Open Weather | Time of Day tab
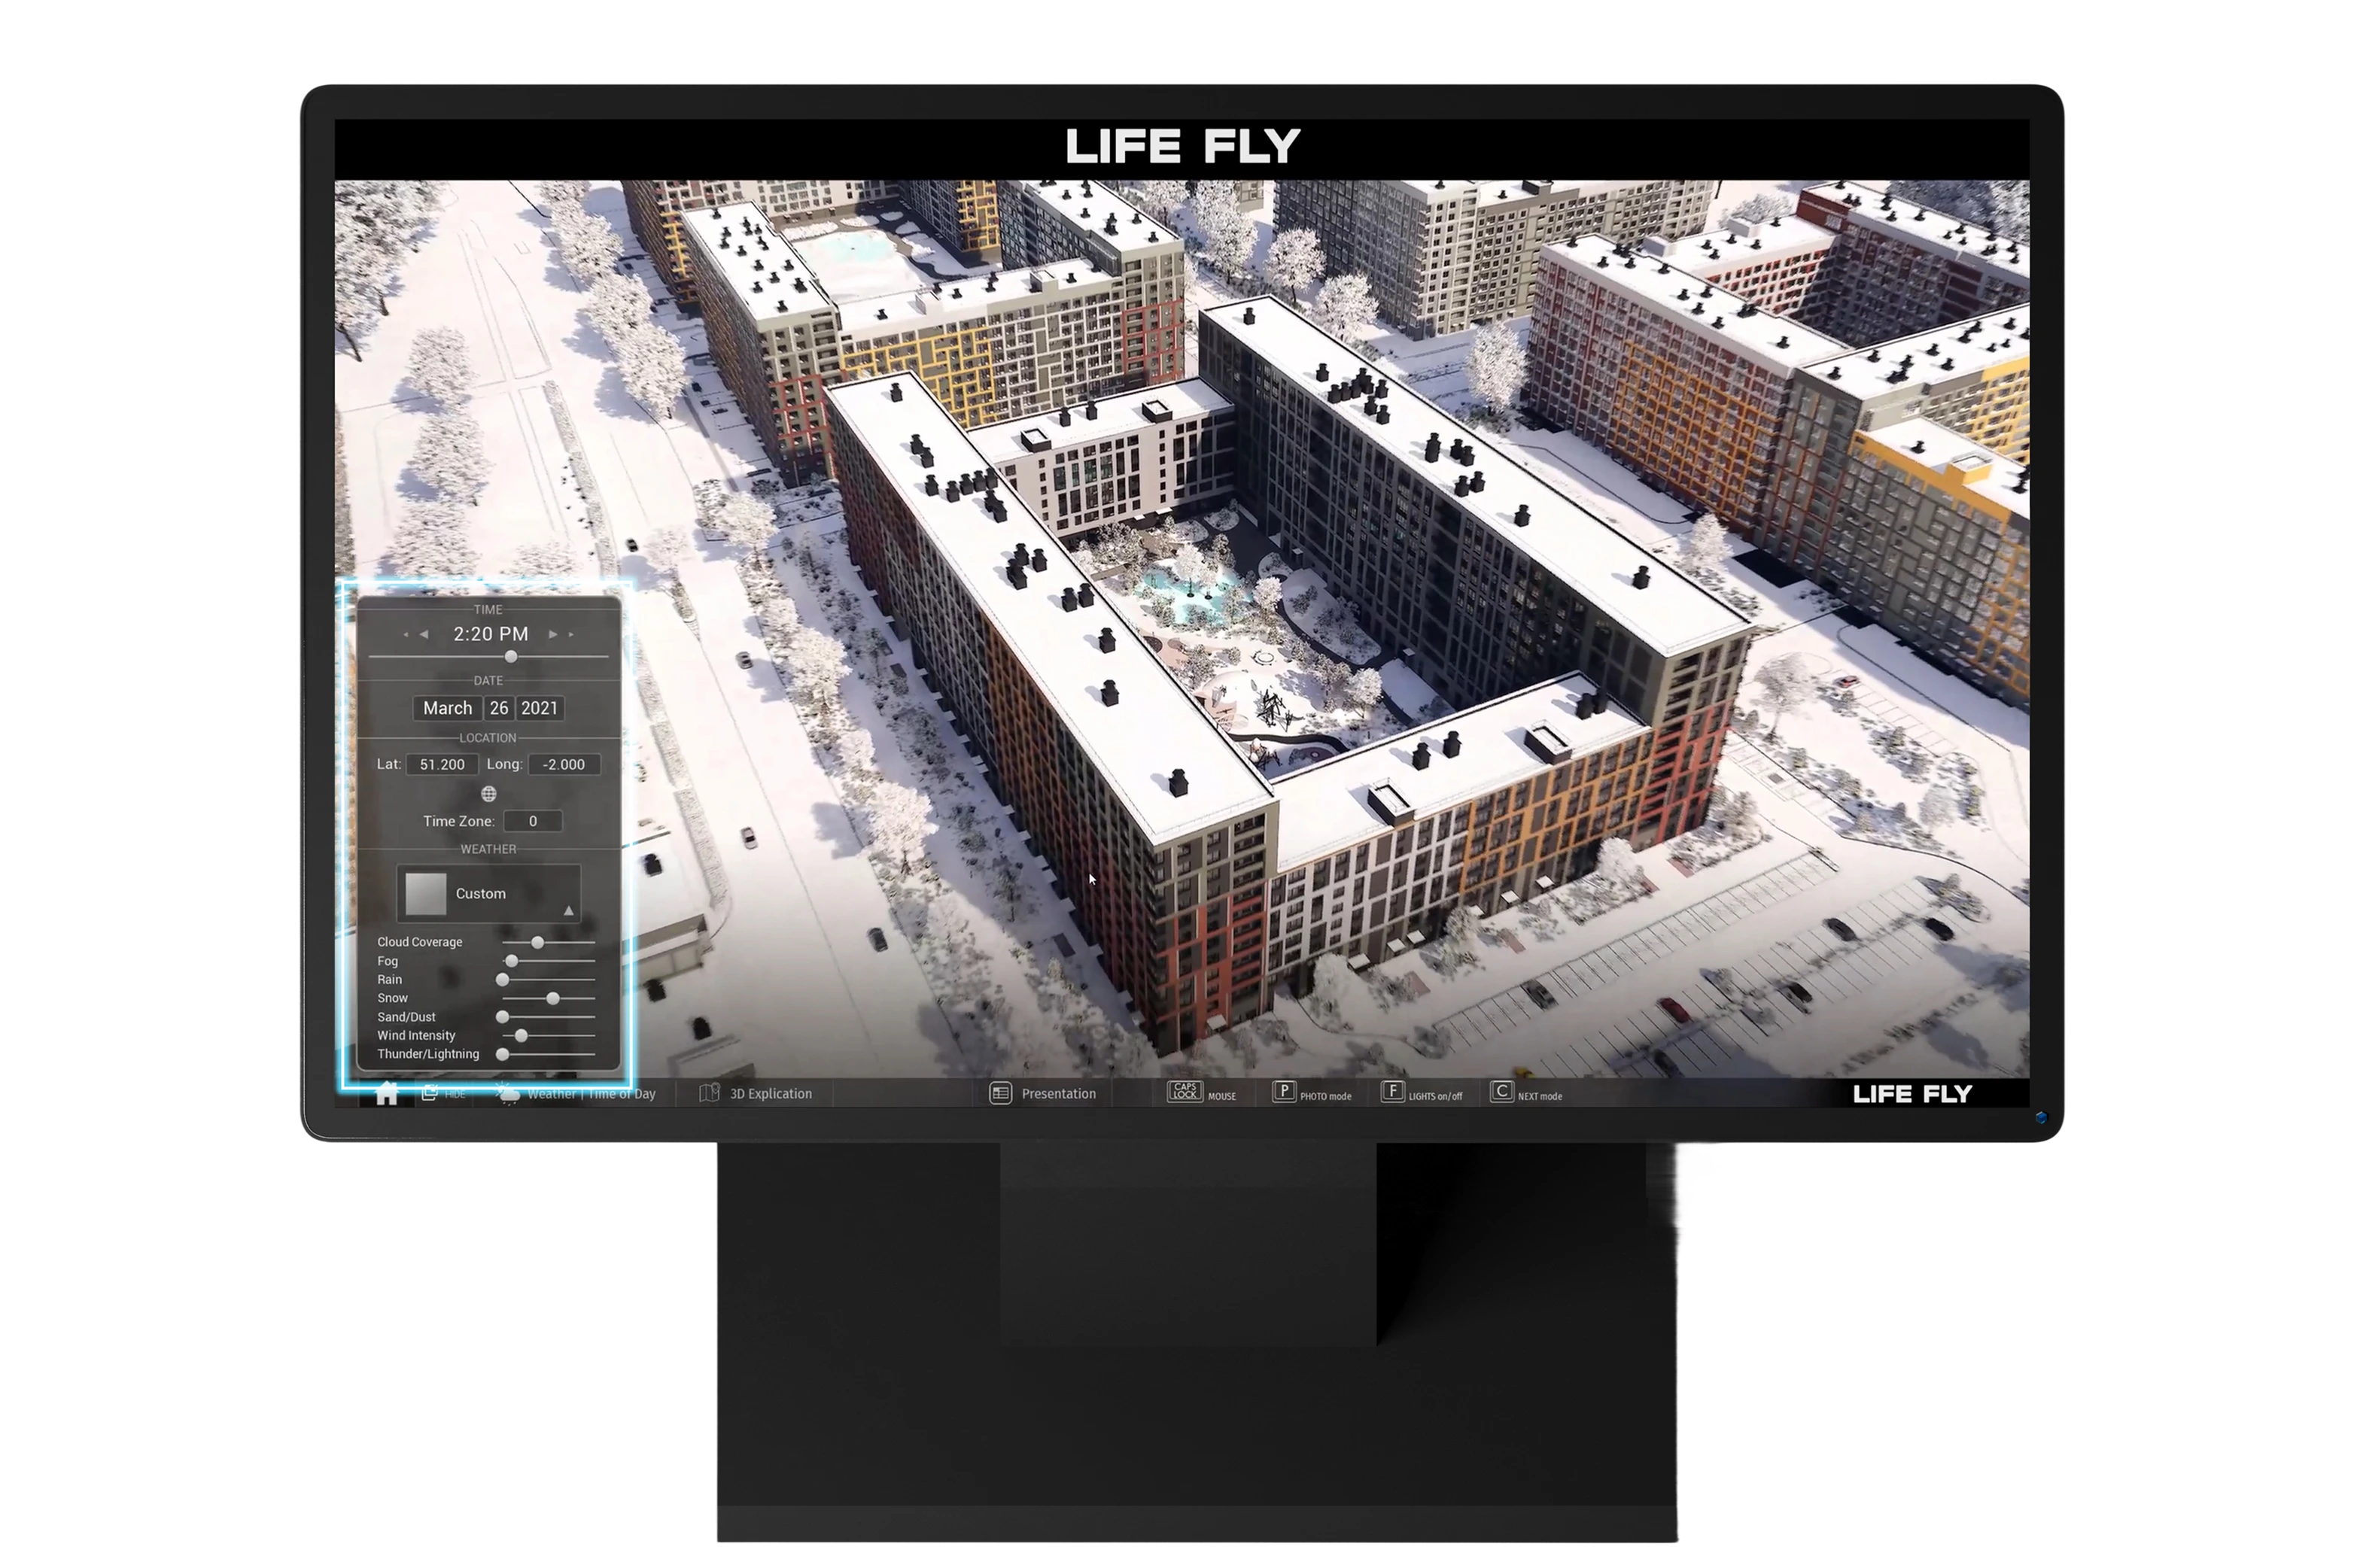 coord(591,1094)
